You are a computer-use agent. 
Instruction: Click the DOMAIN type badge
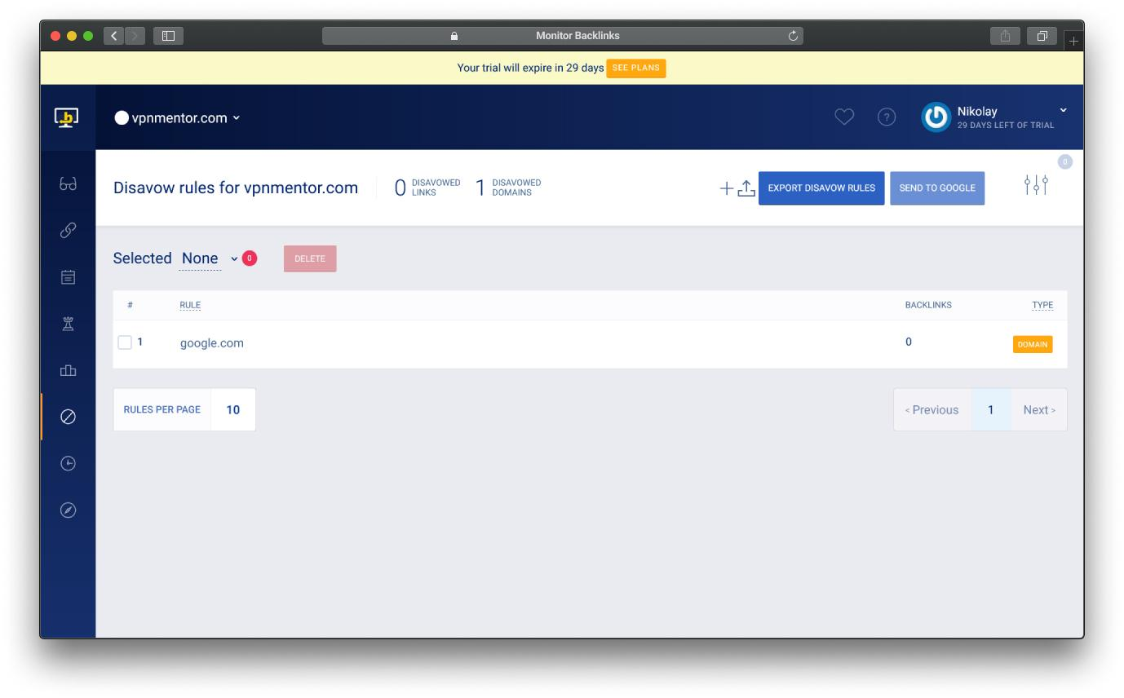1033,344
